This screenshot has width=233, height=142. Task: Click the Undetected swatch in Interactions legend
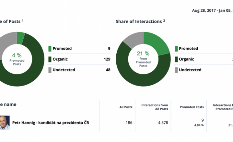click(x=176, y=70)
